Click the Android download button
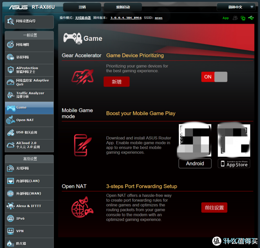Screen dimensions: 260x248 (x=195, y=163)
